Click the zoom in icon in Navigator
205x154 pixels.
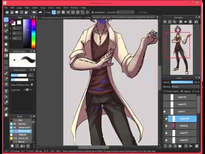click(x=165, y=22)
